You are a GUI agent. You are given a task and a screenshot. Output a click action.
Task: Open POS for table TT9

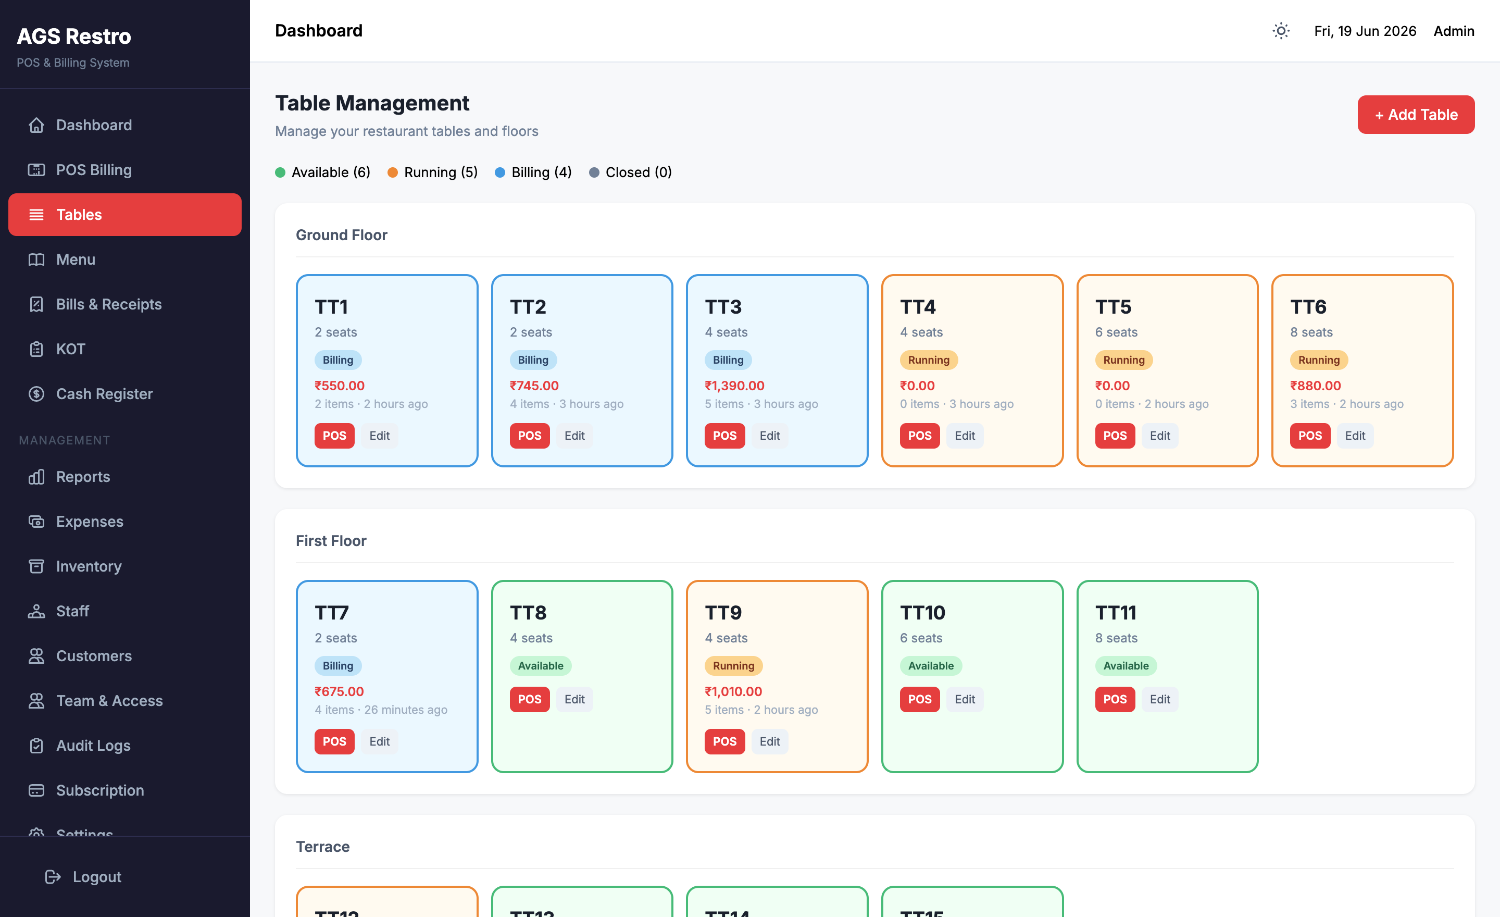724,741
